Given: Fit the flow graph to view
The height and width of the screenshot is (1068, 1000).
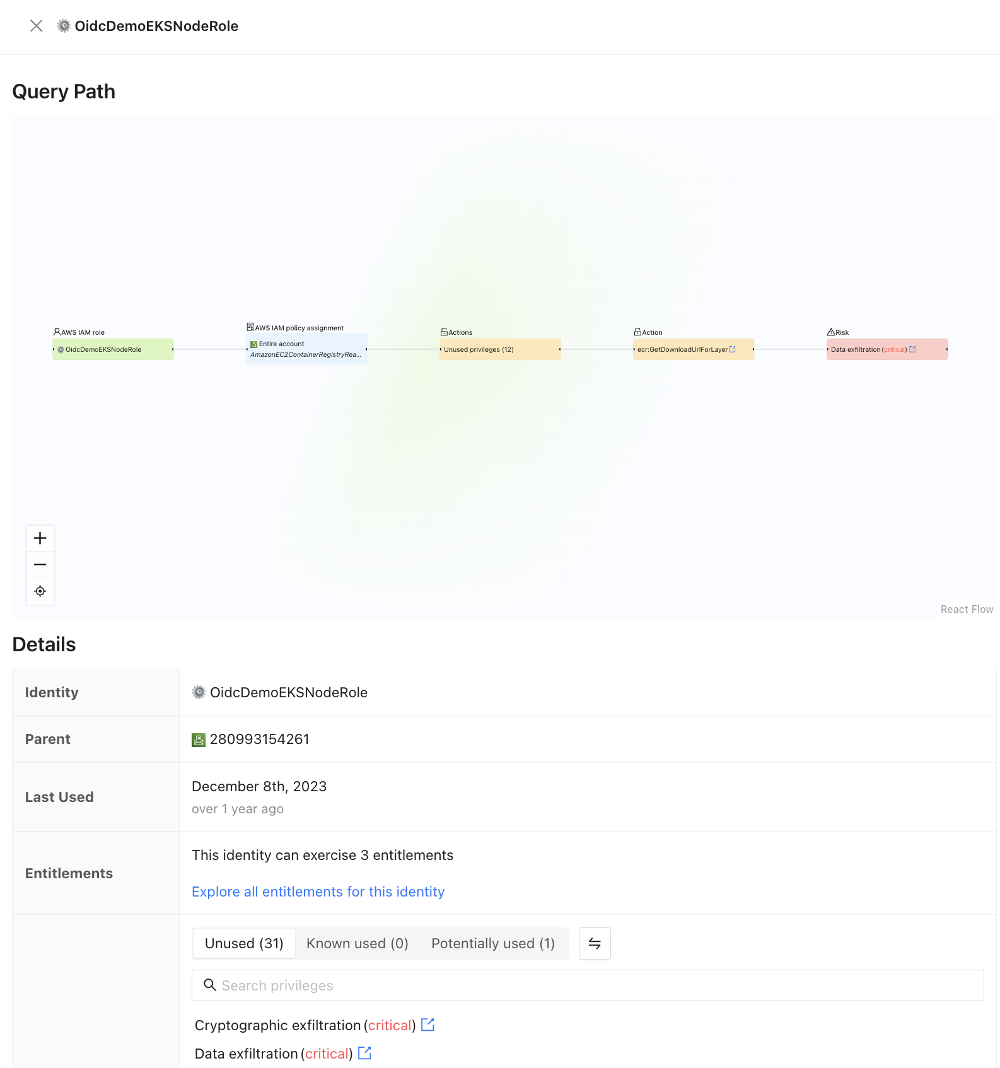Looking at the screenshot, I should pyautogui.click(x=40, y=591).
